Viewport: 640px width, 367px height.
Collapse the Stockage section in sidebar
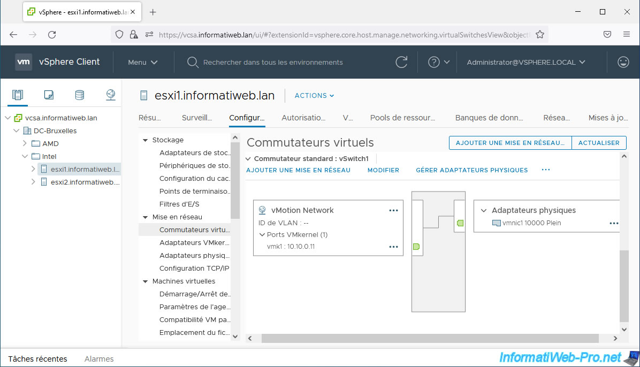(145, 140)
